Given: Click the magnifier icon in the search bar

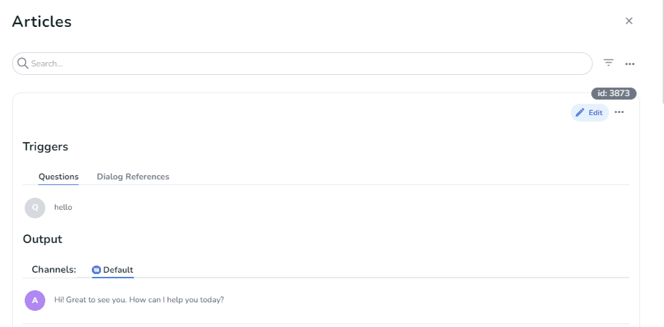Looking at the screenshot, I should [23, 64].
